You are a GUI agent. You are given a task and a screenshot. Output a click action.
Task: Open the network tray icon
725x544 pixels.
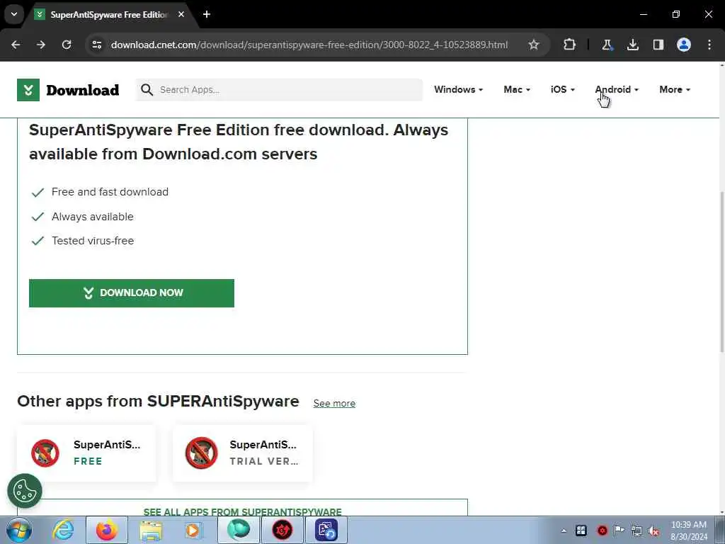(636, 531)
